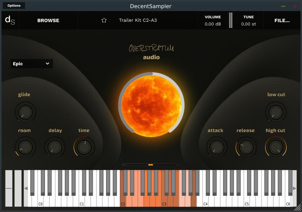This screenshot has width=302, height=212.
Task: Close the DecentSampler window
Action: point(295,6)
